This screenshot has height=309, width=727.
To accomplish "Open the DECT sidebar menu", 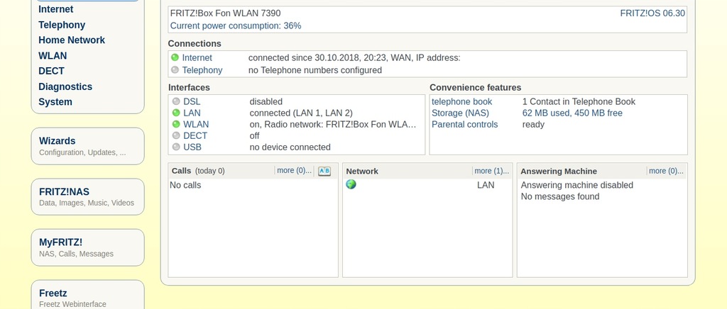I will point(51,72).
